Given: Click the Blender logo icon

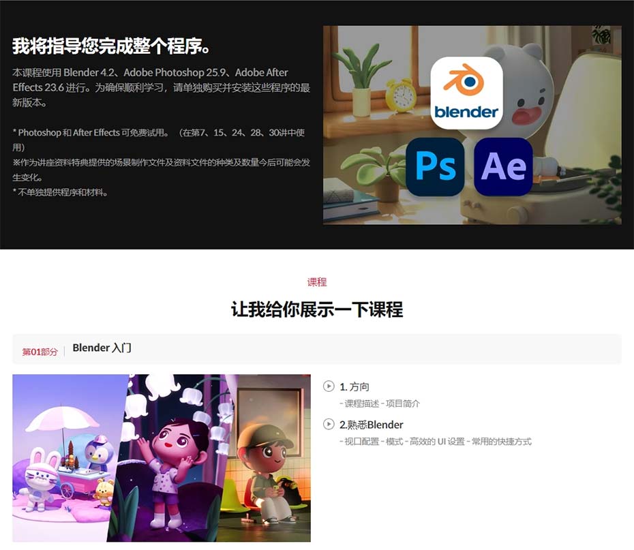Looking at the screenshot, I should tap(466, 93).
